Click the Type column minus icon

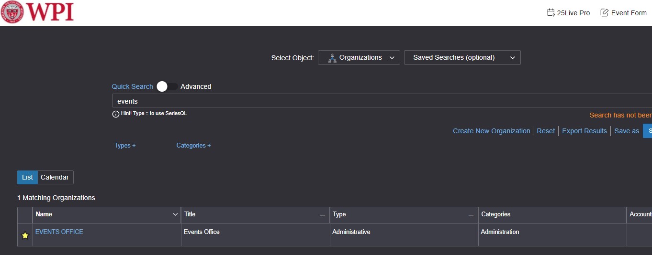(471, 215)
